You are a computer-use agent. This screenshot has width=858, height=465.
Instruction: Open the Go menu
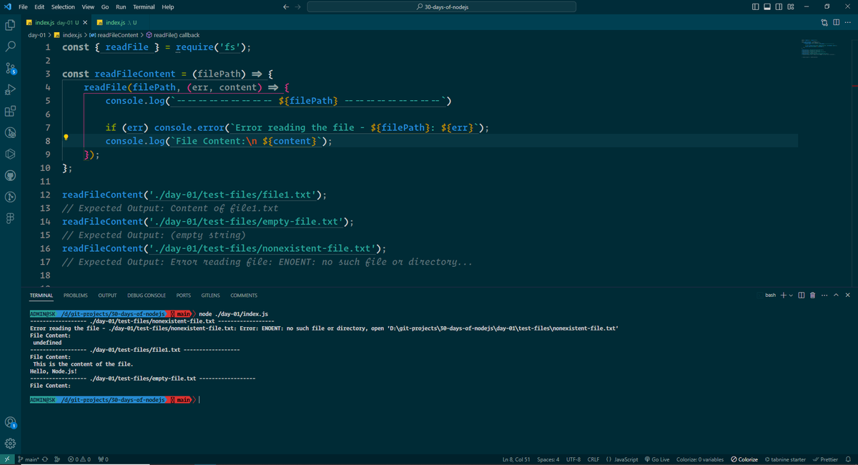tap(105, 6)
